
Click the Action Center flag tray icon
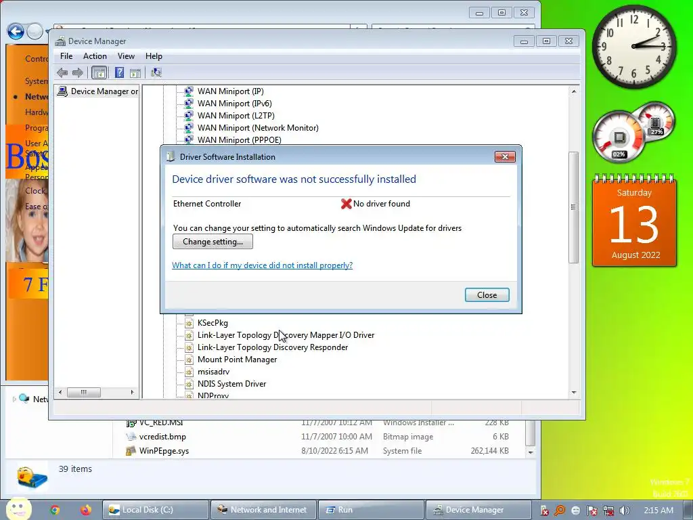[592, 511]
